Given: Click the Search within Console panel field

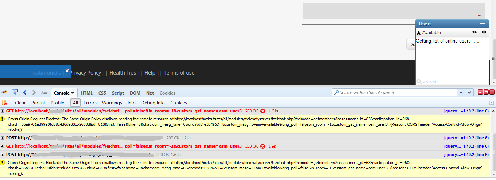Looking at the screenshot, I should (394, 93).
